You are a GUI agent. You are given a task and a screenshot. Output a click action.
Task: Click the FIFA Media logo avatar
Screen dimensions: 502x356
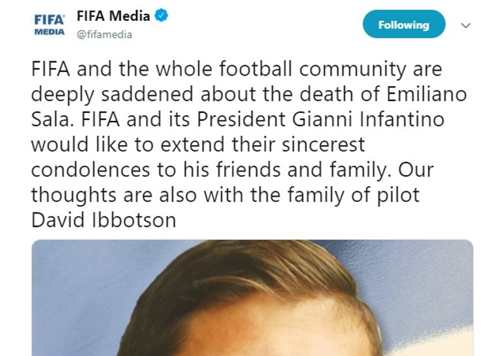[x=49, y=25]
